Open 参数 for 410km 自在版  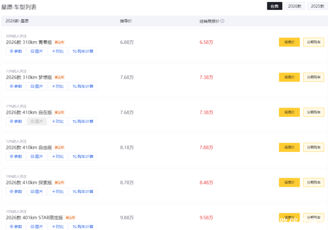tap(16, 121)
